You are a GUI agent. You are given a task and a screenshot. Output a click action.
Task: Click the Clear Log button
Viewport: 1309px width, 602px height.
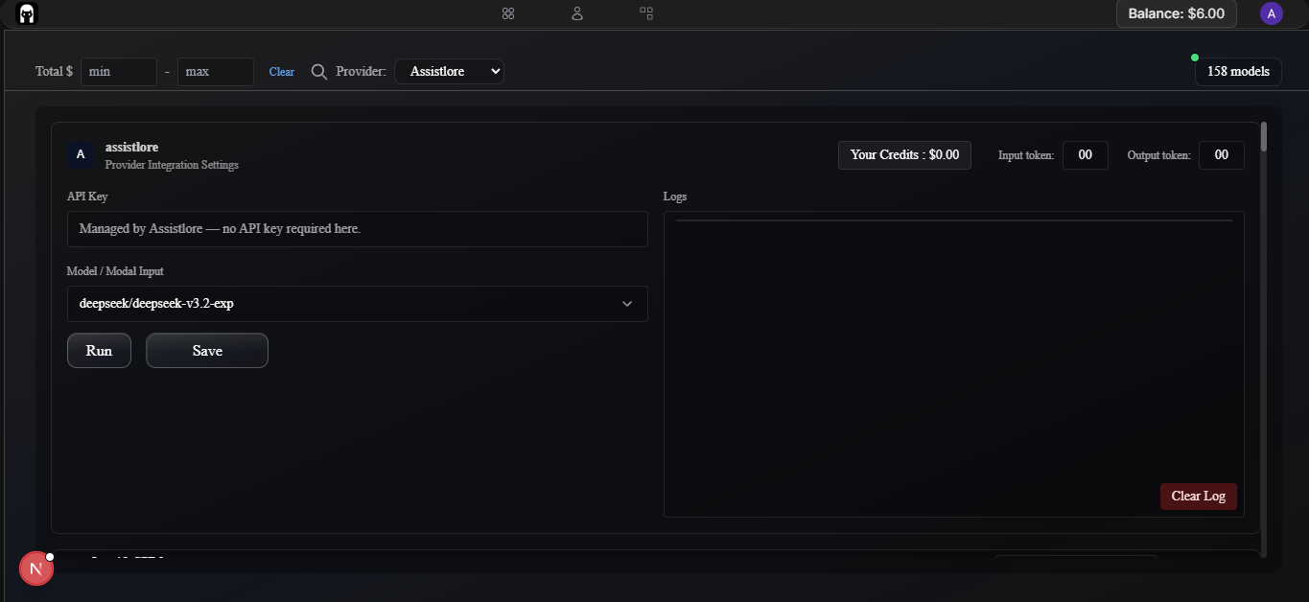click(1198, 496)
